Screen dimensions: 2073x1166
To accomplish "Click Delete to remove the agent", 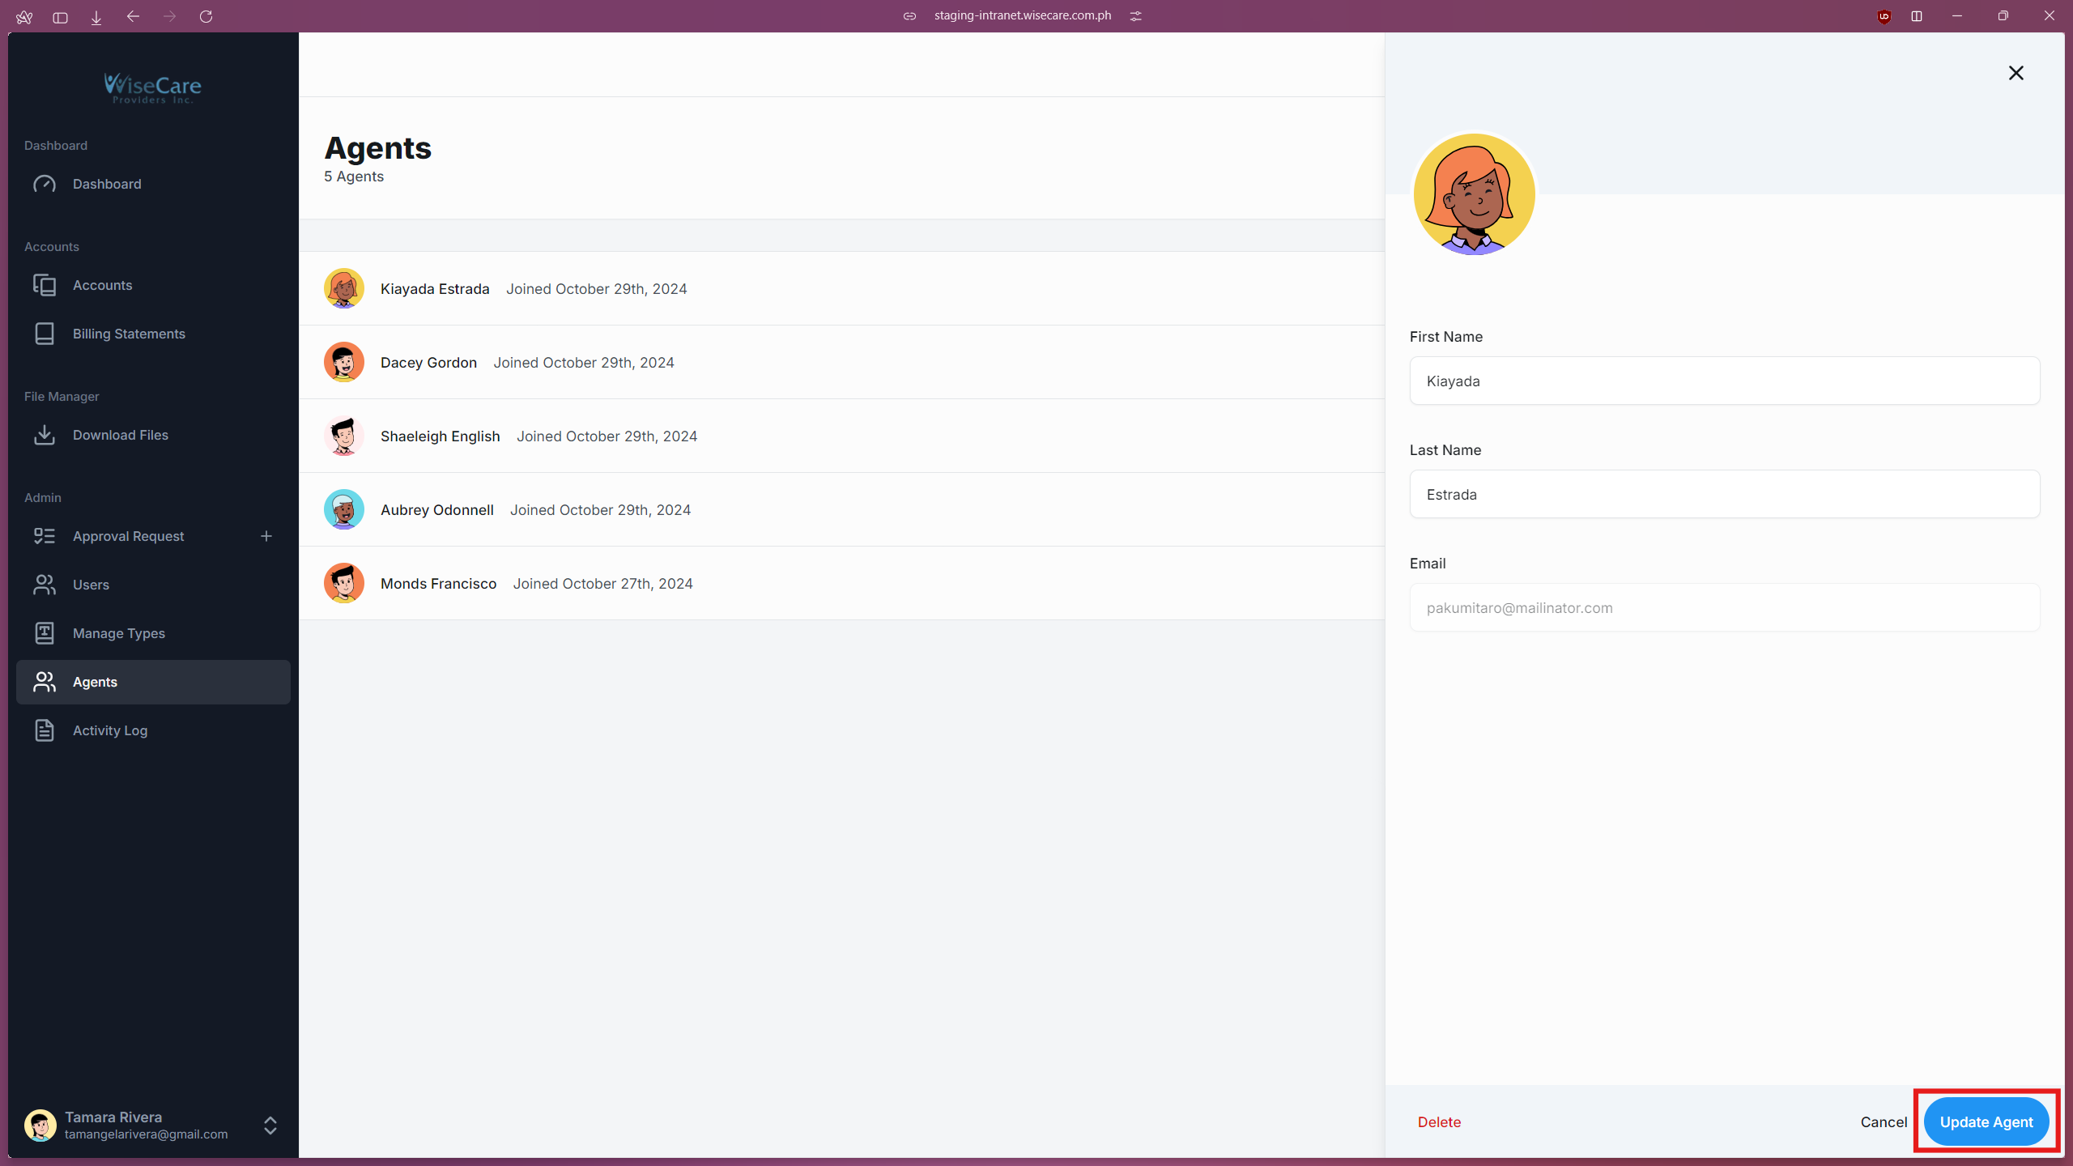I will [x=1438, y=1121].
